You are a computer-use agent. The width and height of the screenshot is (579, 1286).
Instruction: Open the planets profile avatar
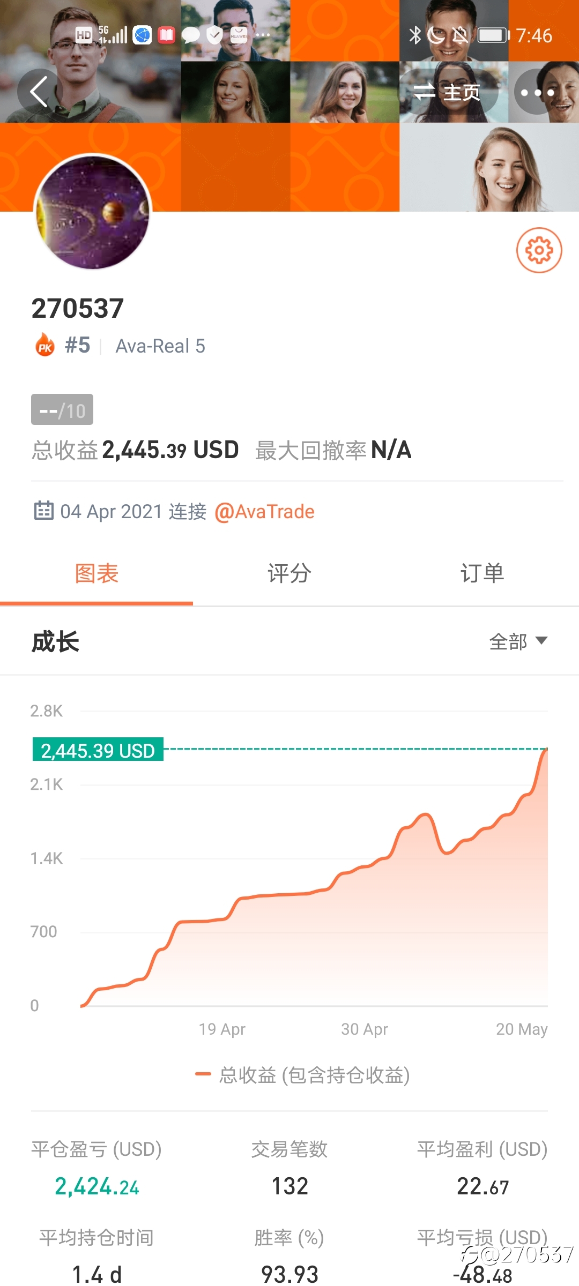click(93, 212)
